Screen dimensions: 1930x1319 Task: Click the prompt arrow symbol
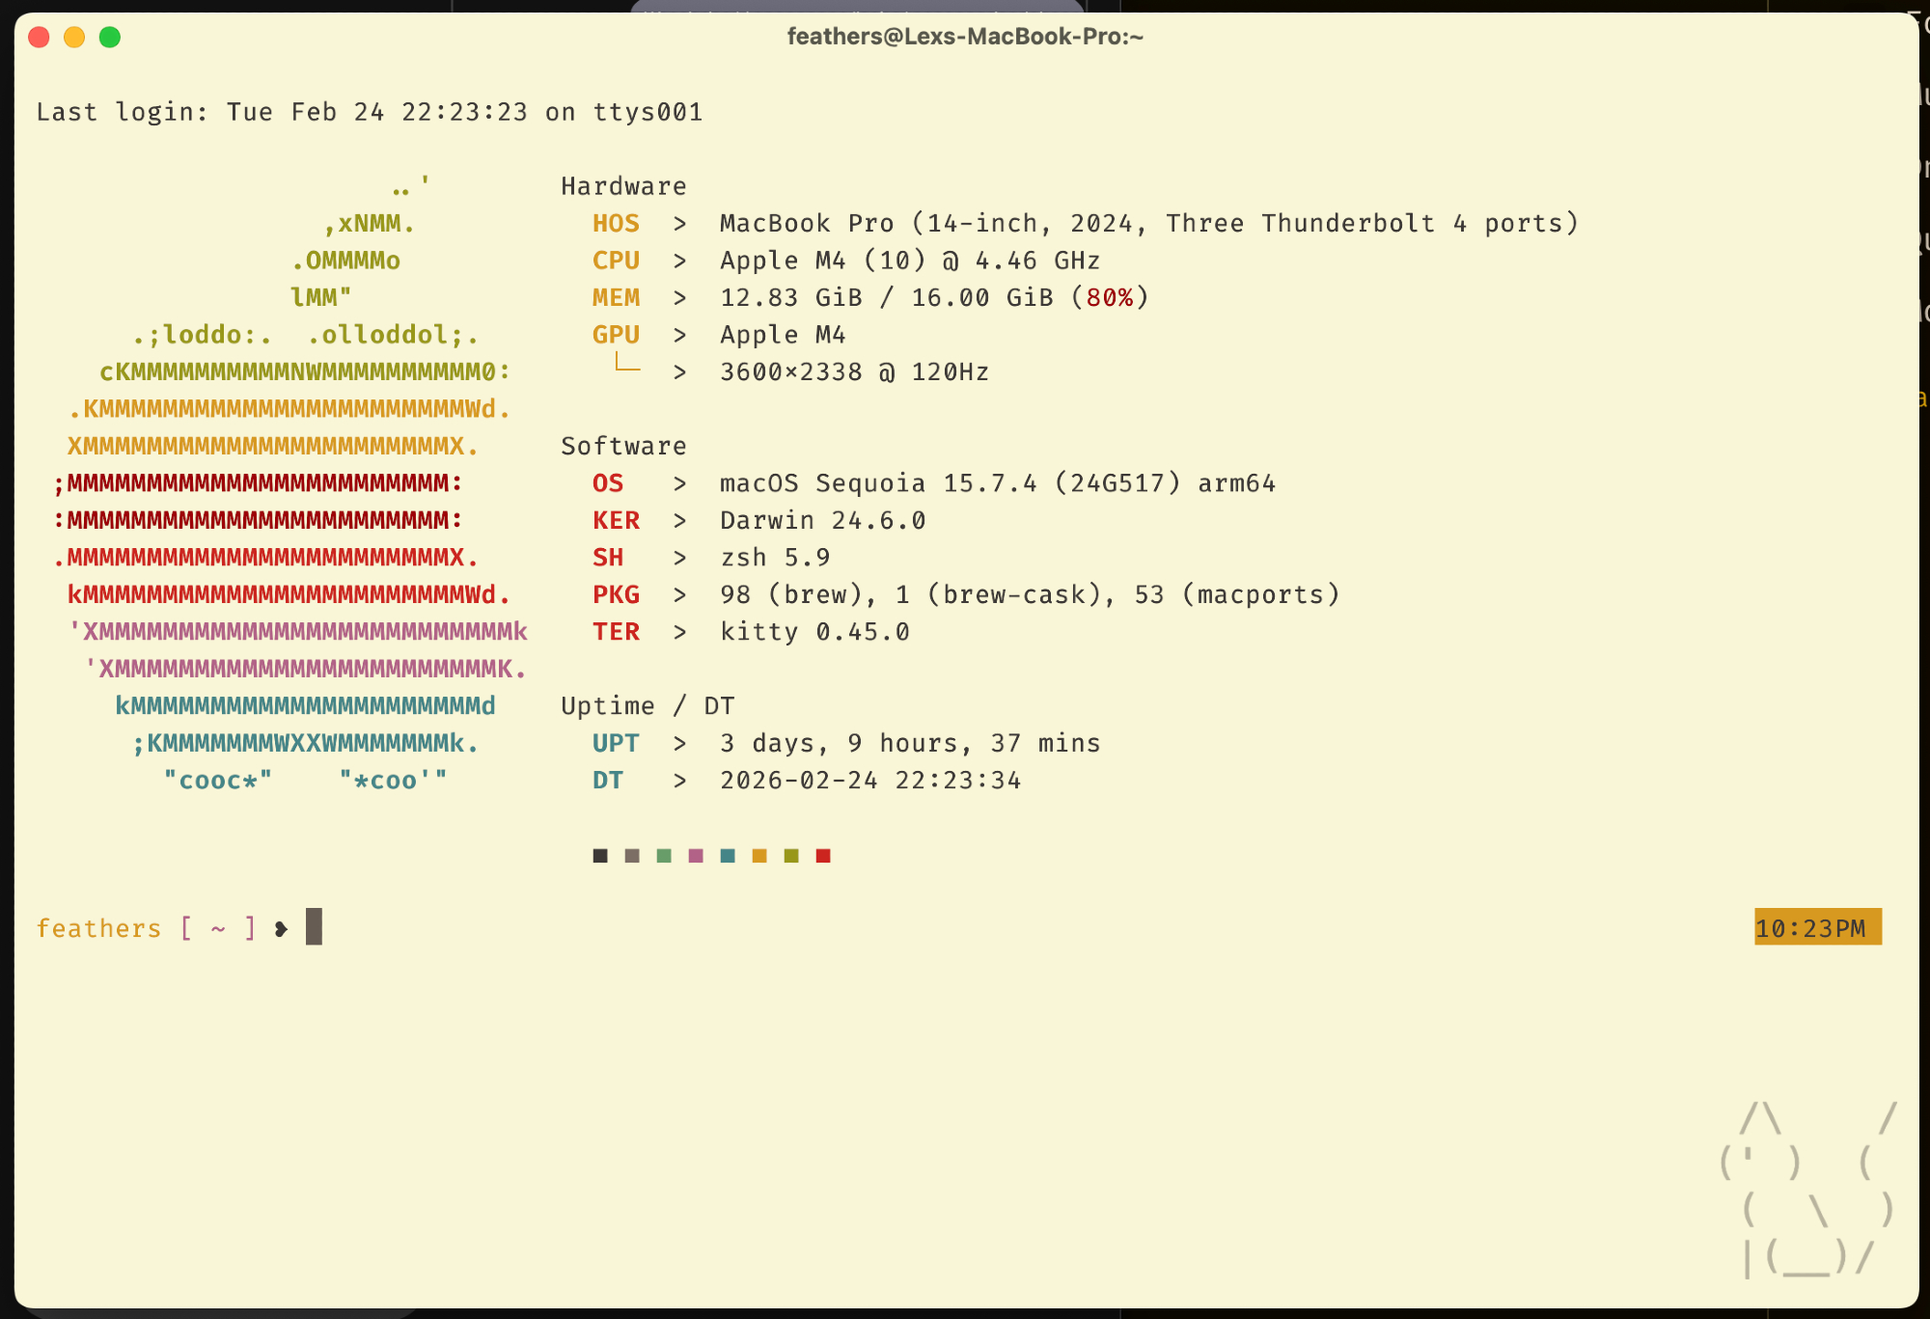tap(281, 928)
